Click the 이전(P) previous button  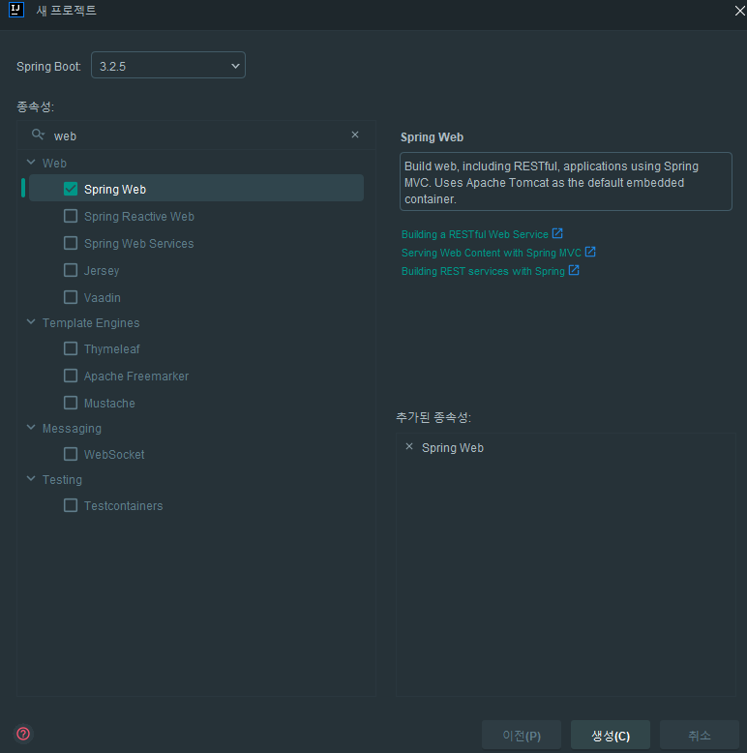pos(522,736)
